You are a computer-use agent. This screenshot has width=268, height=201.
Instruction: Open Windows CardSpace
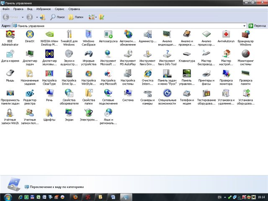pyautogui.click(x=88, y=38)
